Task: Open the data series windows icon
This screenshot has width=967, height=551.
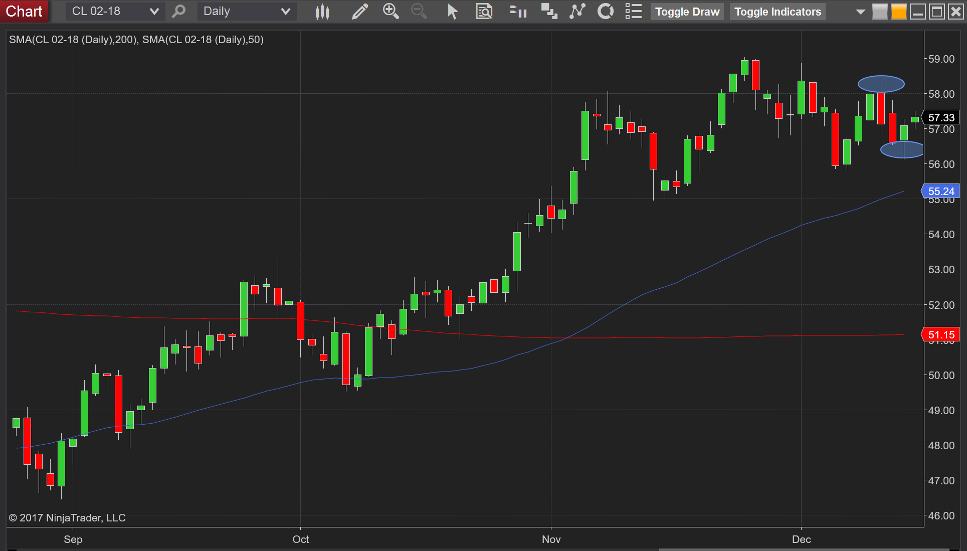Action: (549, 11)
